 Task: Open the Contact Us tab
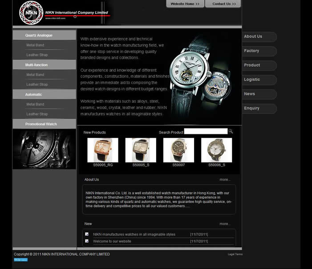point(223,4)
